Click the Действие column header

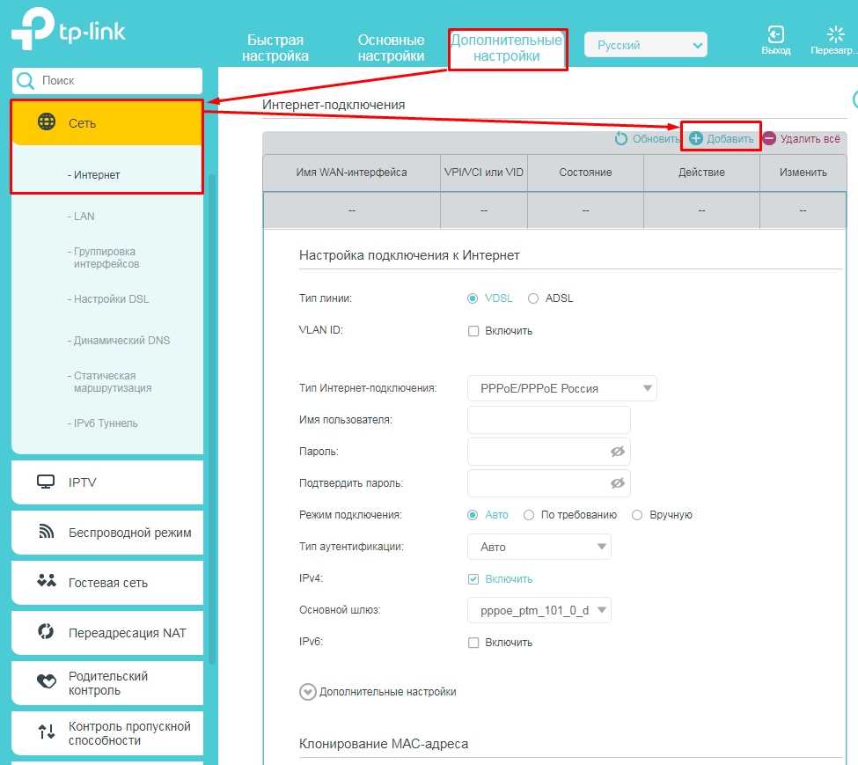tap(701, 173)
